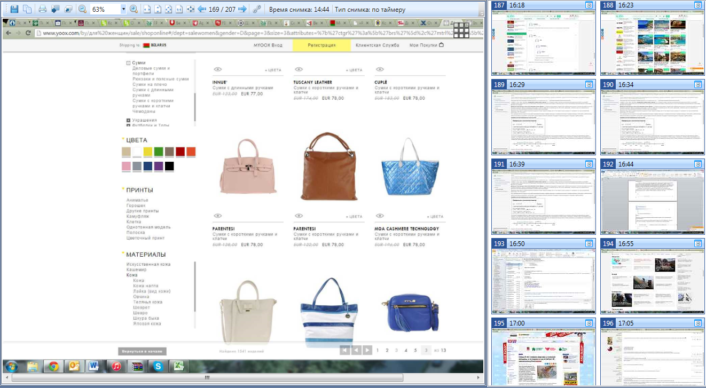706x388 pixels.
Task: Go to the next screenshot with the right arrow
Action: tap(242, 9)
